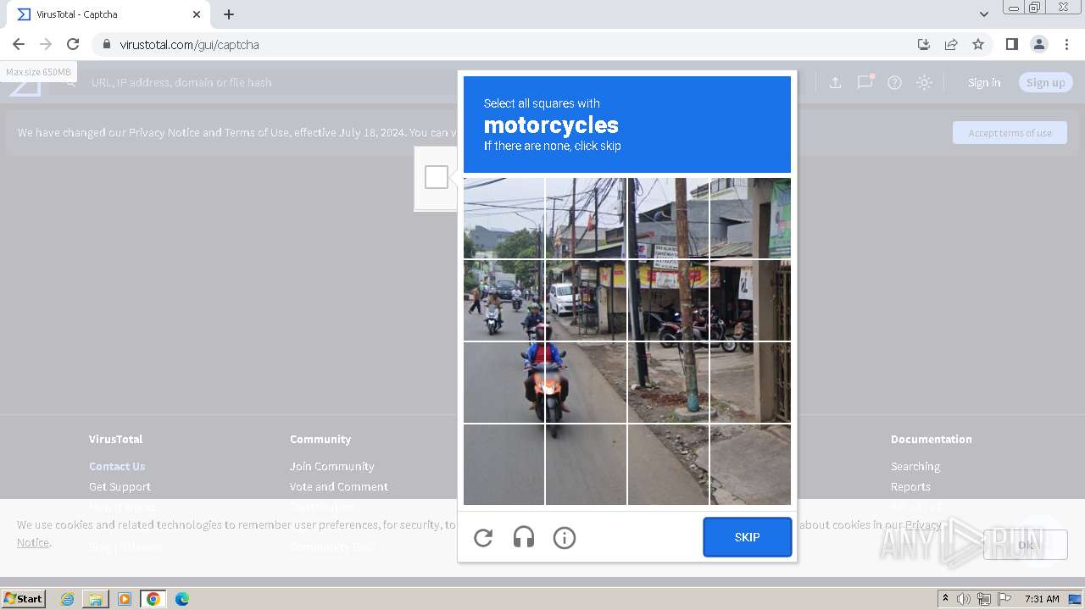Click the captcha refresh challenge icon
Screen dimensions: 1085x610
point(483,537)
